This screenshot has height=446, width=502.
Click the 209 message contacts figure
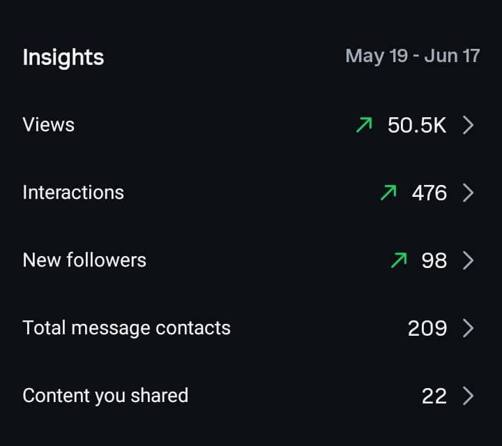tap(427, 329)
